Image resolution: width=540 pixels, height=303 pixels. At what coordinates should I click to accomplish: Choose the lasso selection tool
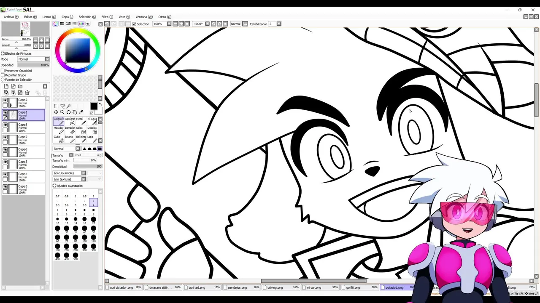coord(62,106)
